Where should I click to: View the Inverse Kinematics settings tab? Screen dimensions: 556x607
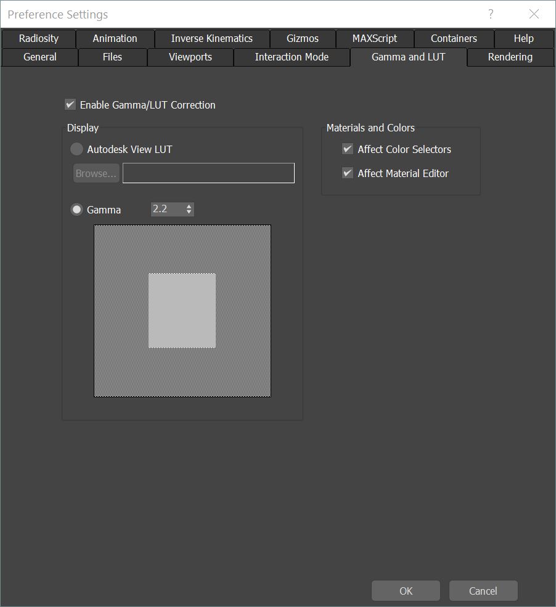point(211,38)
